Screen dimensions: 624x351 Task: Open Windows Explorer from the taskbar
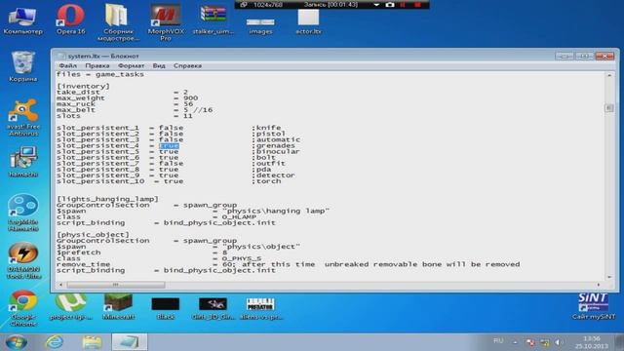[x=92, y=342]
